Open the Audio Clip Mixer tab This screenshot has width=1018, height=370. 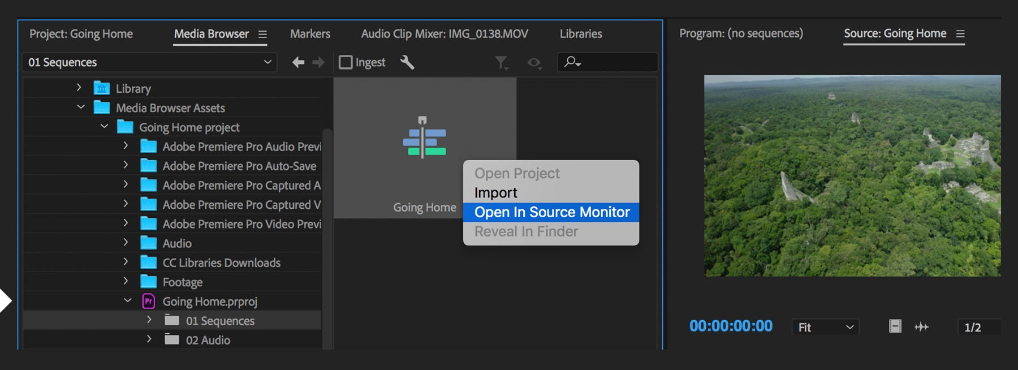coord(445,34)
